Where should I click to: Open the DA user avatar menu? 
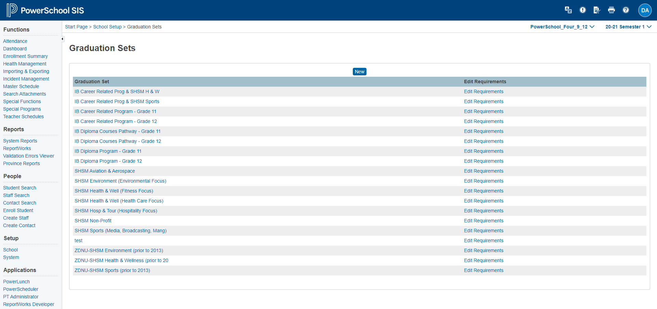click(x=645, y=10)
